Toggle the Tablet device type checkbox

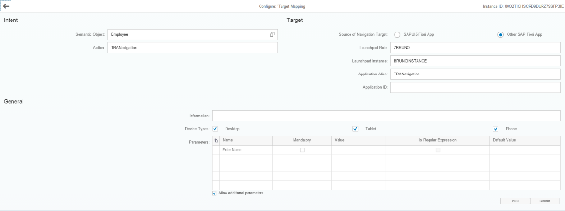pyautogui.click(x=355, y=129)
